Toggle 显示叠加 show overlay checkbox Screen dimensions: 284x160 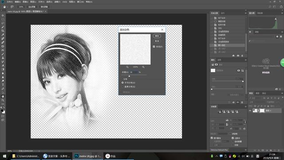[212, 138]
